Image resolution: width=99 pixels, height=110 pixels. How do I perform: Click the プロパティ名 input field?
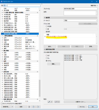81,9
